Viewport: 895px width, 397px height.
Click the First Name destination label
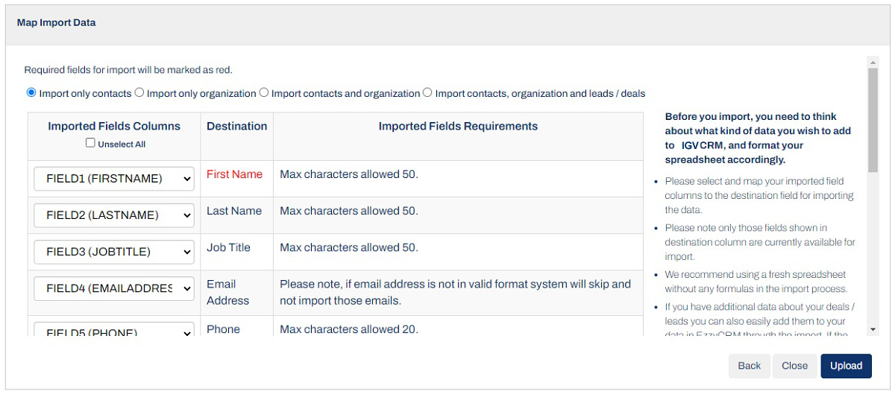[234, 174]
